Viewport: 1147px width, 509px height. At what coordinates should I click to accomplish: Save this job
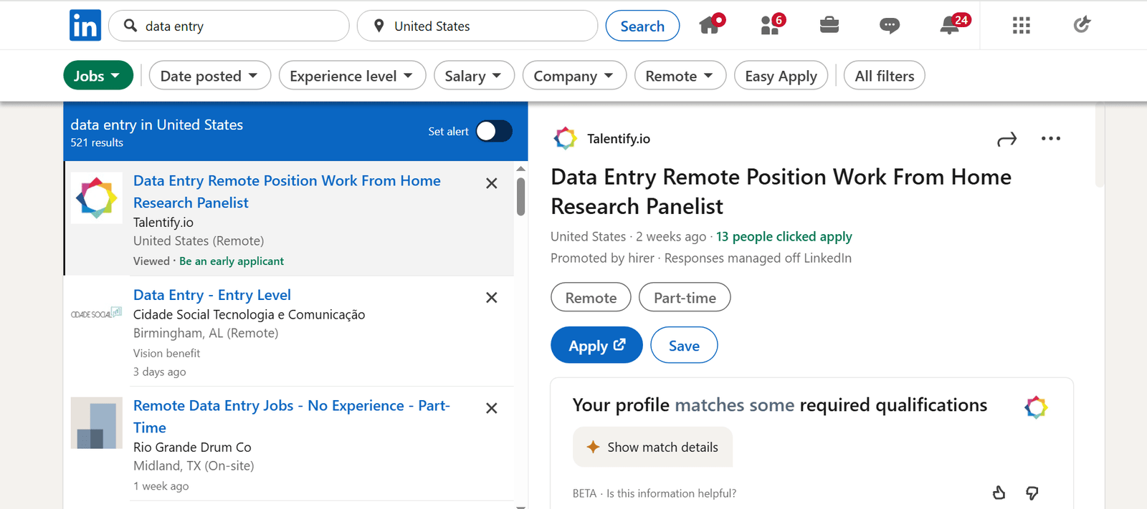pos(684,345)
